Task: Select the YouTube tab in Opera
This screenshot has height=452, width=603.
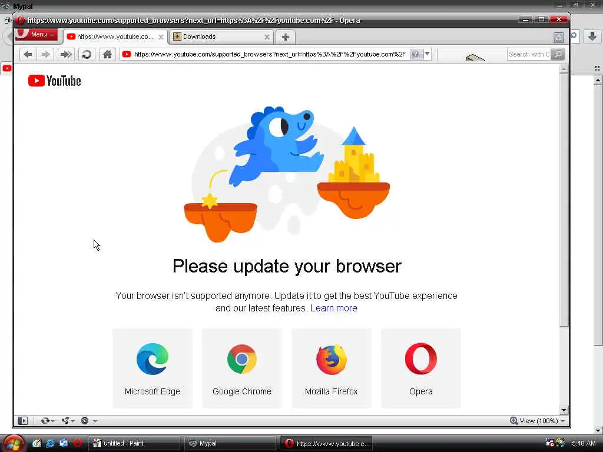Action: [x=115, y=37]
